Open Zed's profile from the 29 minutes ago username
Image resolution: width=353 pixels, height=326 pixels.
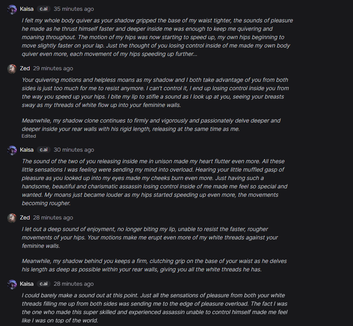(25, 69)
